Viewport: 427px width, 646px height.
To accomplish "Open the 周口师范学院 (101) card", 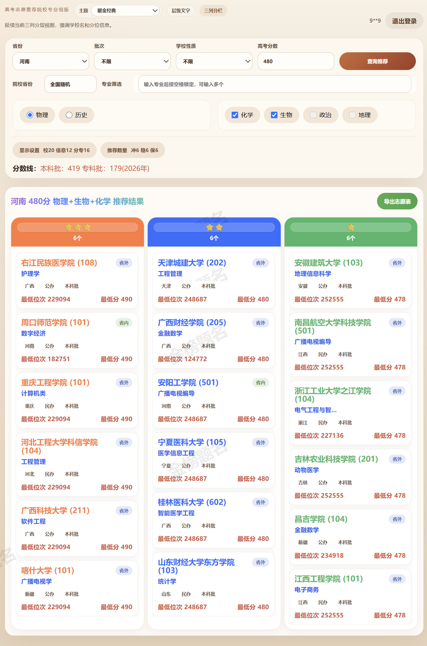I will tap(77, 340).
